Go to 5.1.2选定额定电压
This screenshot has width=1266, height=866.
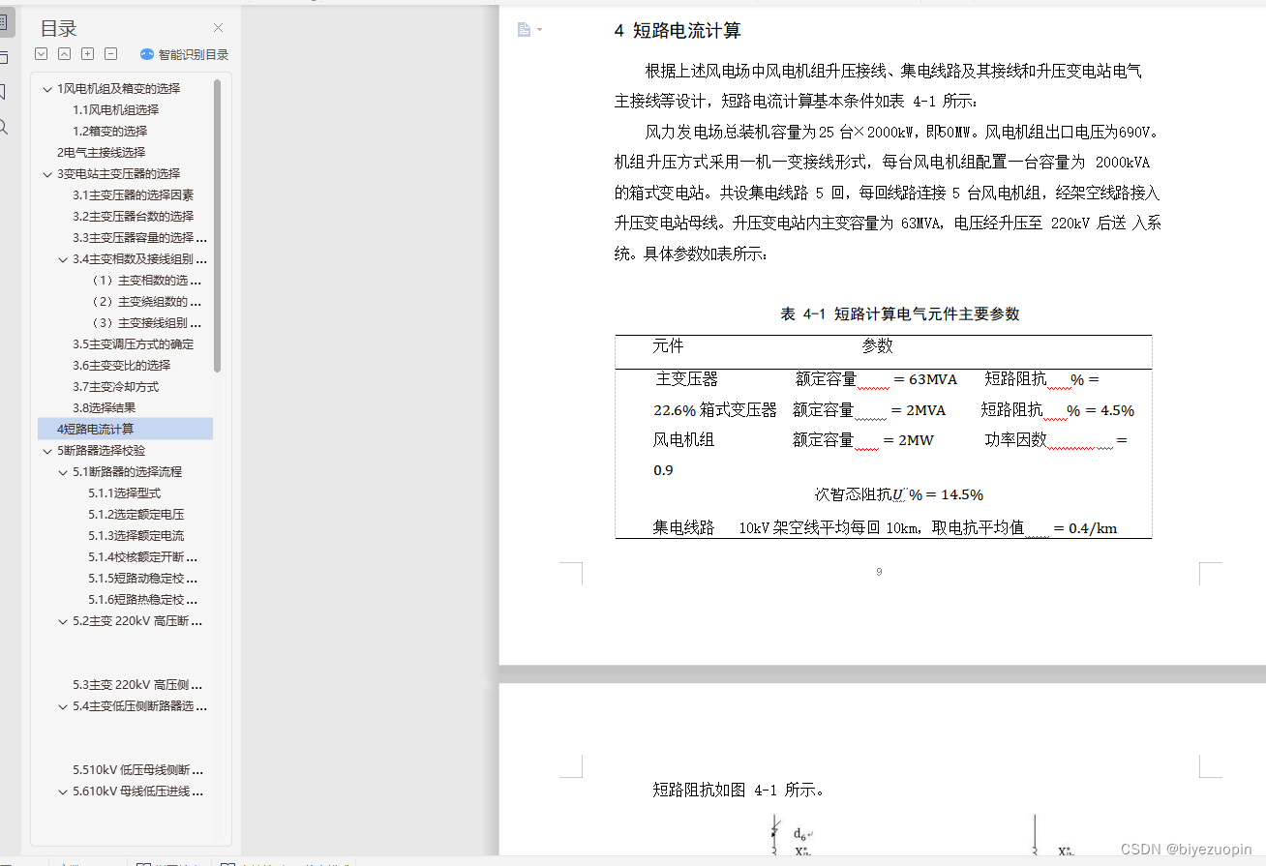coord(136,514)
